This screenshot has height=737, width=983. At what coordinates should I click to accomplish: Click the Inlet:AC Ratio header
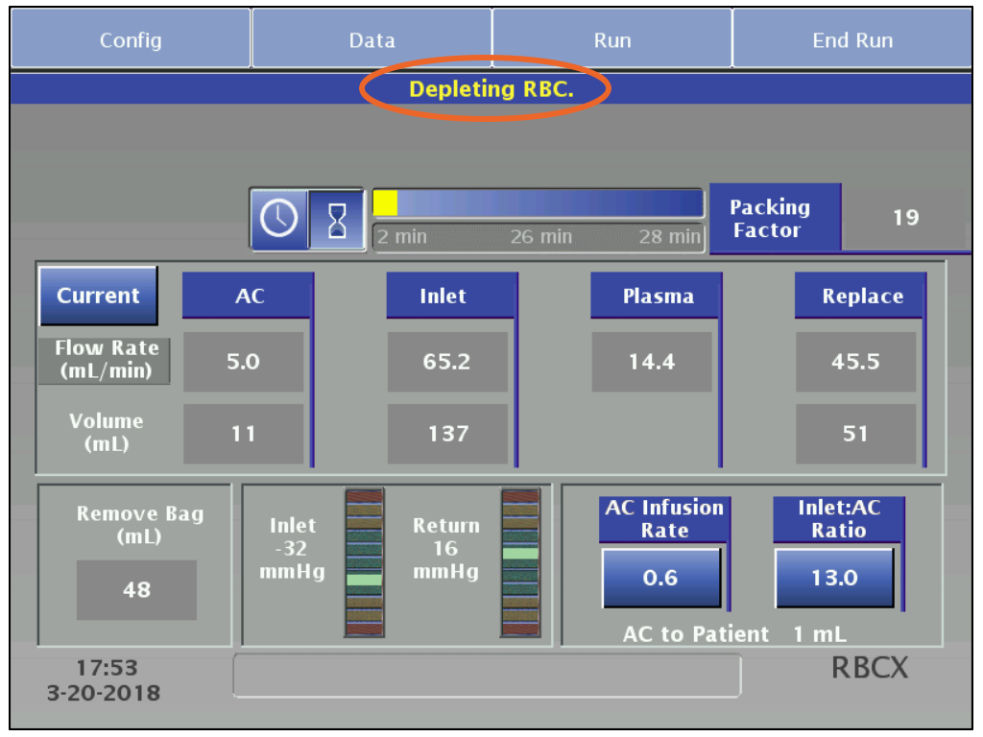click(838, 519)
